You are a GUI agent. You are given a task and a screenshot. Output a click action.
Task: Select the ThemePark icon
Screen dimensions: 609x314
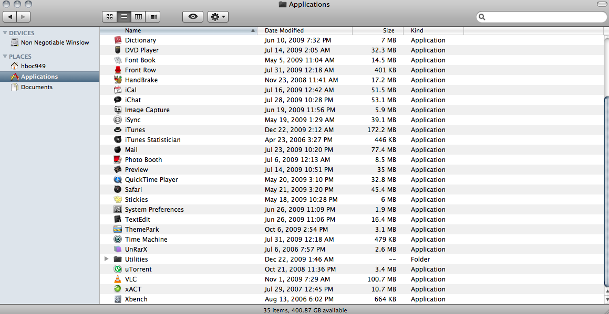(118, 230)
